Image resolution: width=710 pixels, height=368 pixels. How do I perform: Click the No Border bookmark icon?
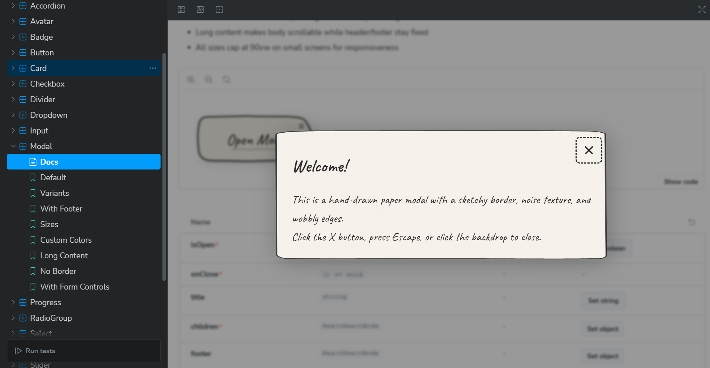(33, 271)
